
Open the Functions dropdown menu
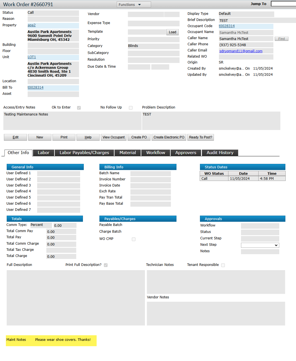pos(133,4)
